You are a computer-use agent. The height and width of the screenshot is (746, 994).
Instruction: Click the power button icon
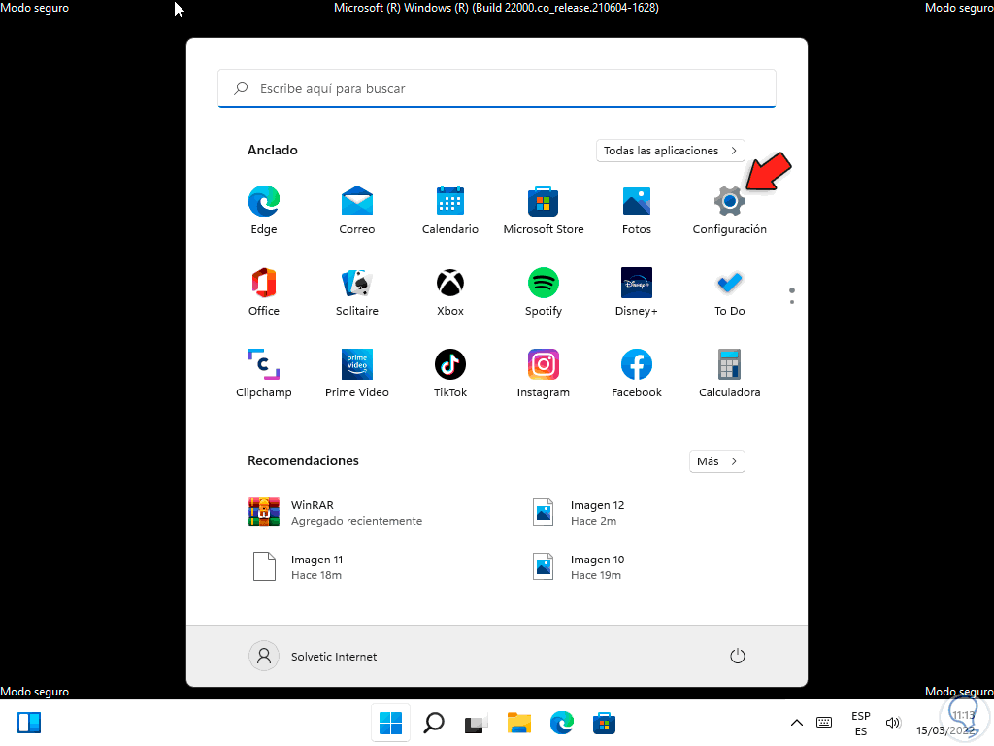[x=738, y=656]
